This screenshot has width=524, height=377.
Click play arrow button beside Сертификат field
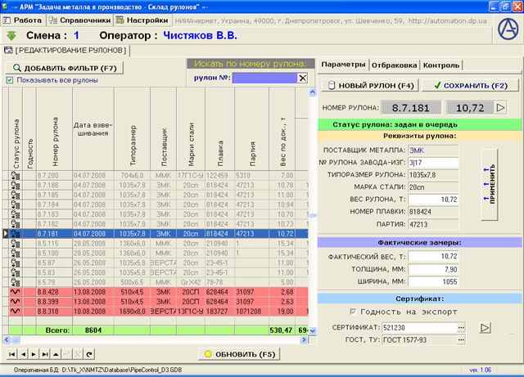tap(486, 328)
